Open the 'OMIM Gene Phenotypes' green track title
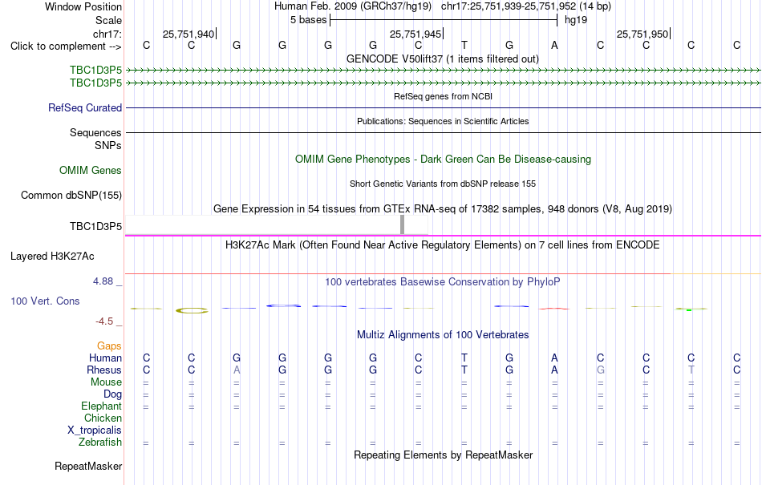 pyautogui.click(x=443, y=160)
